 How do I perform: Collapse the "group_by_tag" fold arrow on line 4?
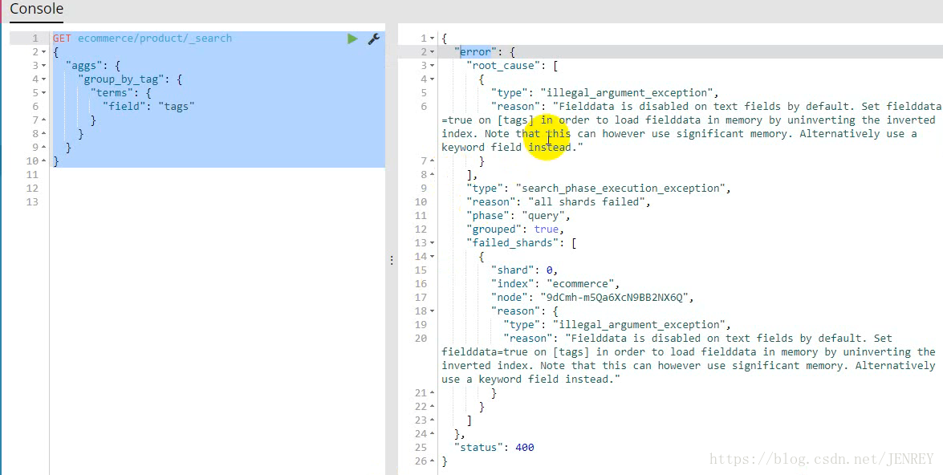[44, 79]
